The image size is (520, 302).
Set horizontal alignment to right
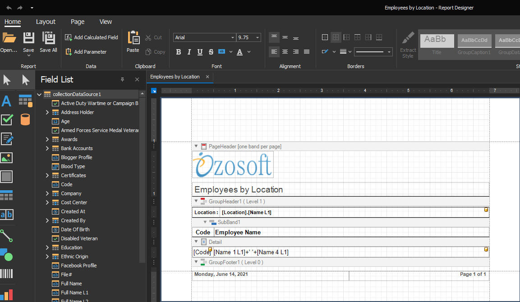(x=296, y=52)
